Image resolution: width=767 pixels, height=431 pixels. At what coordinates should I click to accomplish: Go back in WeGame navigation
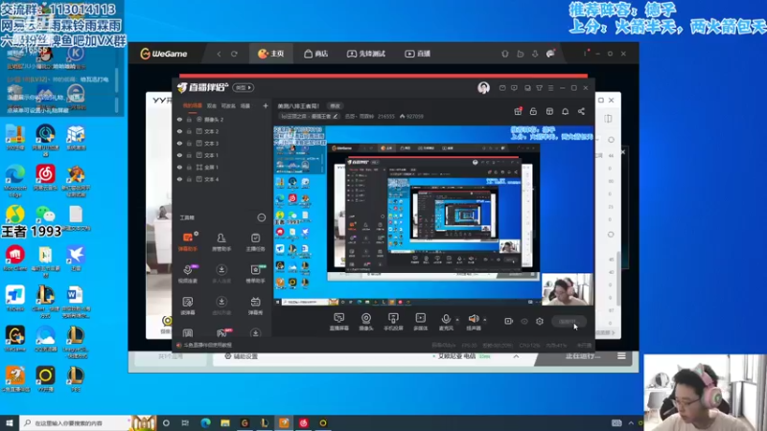pyautogui.click(x=219, y=54)
